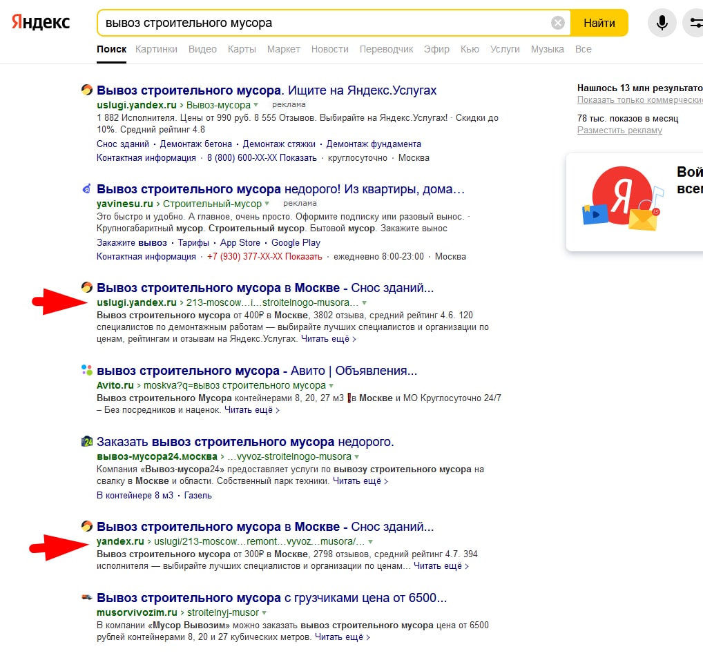Viewport: 703px width, 660px height.
Task: Open the App Store sitelink
Action: click(240, 242)
